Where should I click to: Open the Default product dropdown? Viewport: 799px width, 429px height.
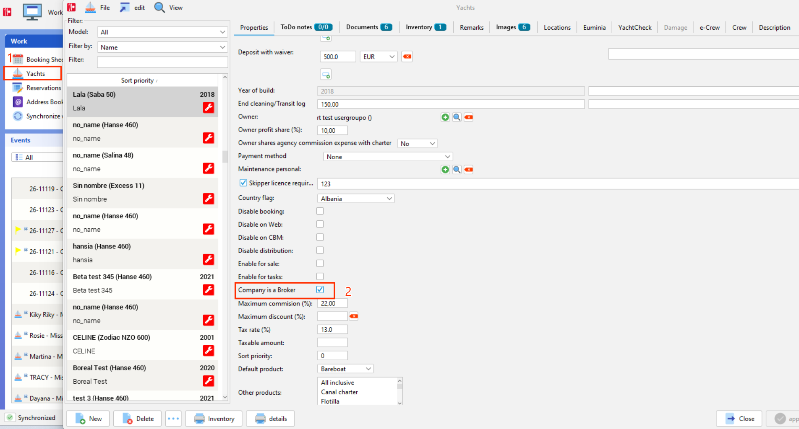[345, 369]
